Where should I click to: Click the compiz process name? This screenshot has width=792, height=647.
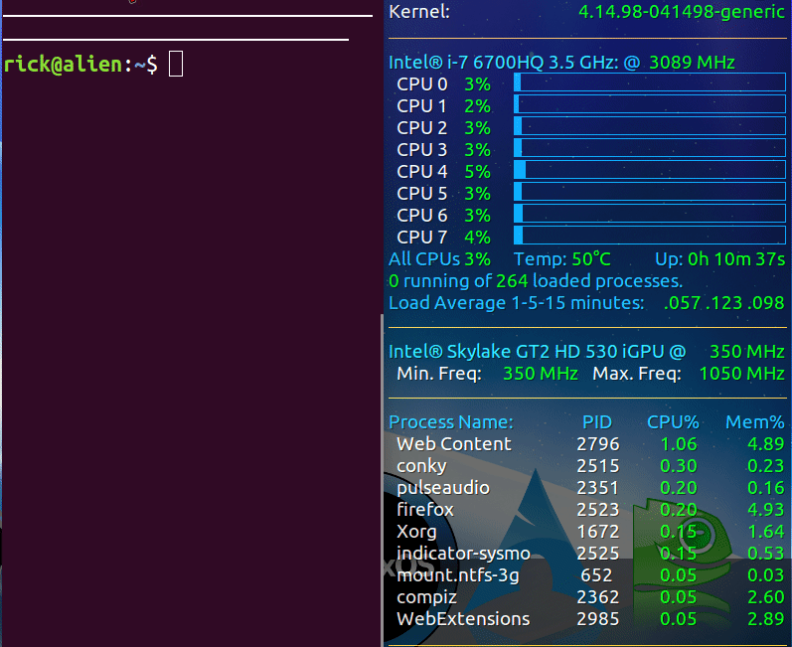click(x=427, y=597)
